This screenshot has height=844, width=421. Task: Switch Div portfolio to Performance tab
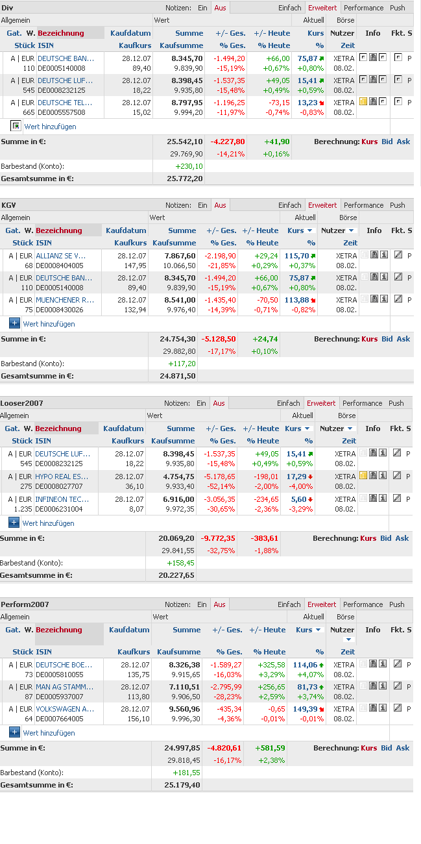(363, 8)
